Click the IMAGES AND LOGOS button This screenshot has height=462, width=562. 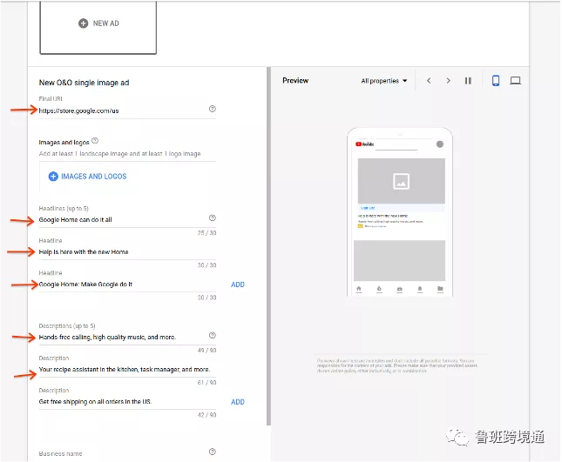point(87,177)
